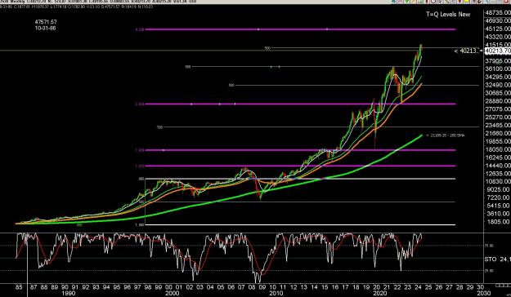Click the 14440.00 price axis label

click(498, 166)
